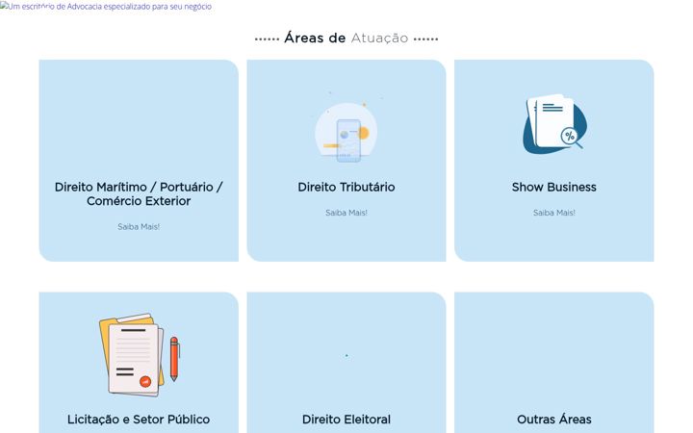693x433 pixels.
Task: Click Saiba Mais under Show Business
Action: click(x=553, y=213)
